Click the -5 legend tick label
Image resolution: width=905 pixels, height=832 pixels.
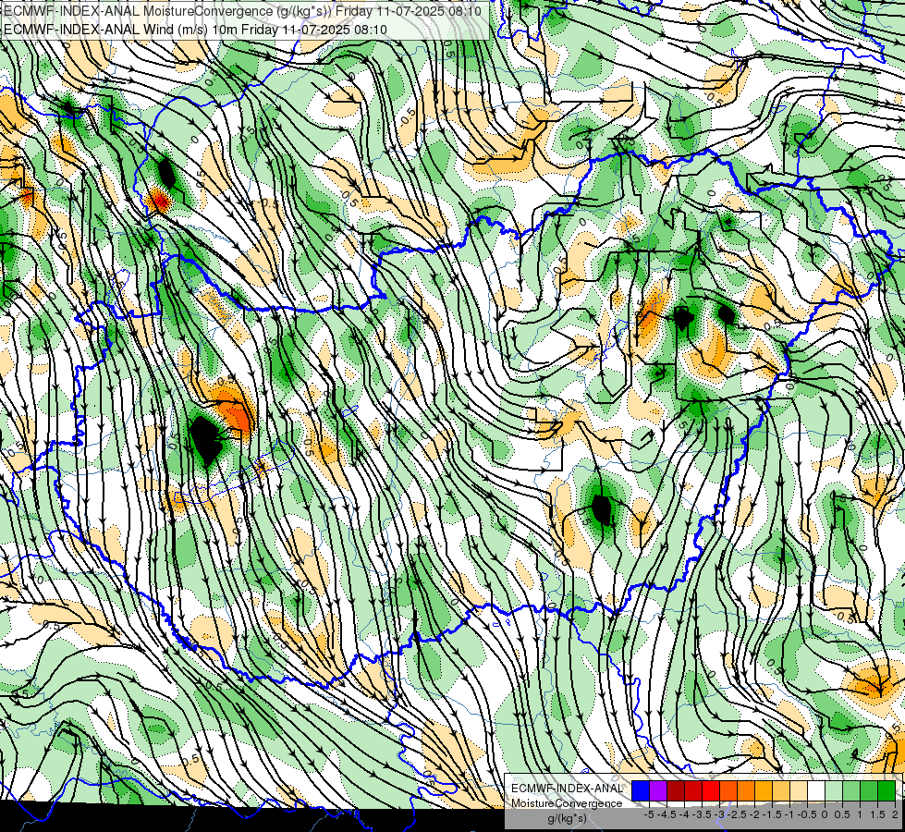pos(649,814)
